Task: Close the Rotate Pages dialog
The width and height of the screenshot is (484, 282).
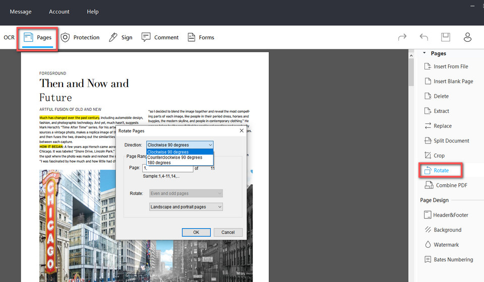Action: tap(241, 130)
